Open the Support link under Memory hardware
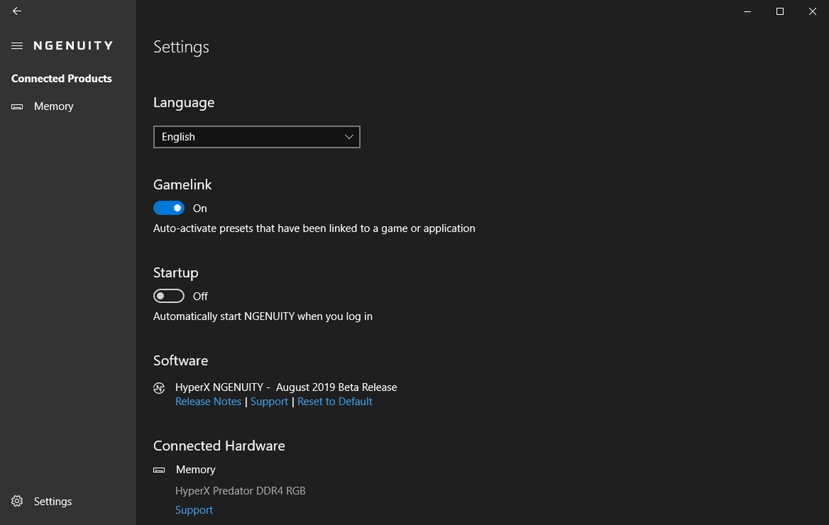The width and height of the screenshot is (829, 525). tap(194, 510)
